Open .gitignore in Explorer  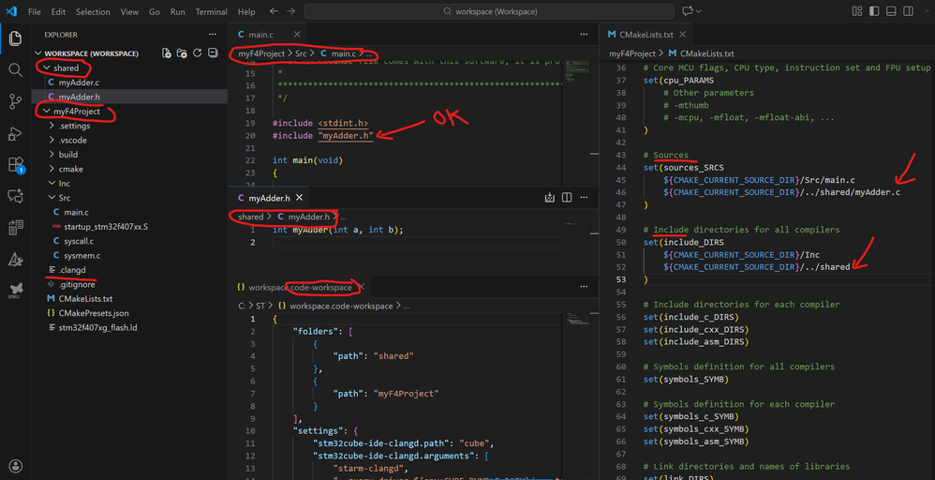76,284
